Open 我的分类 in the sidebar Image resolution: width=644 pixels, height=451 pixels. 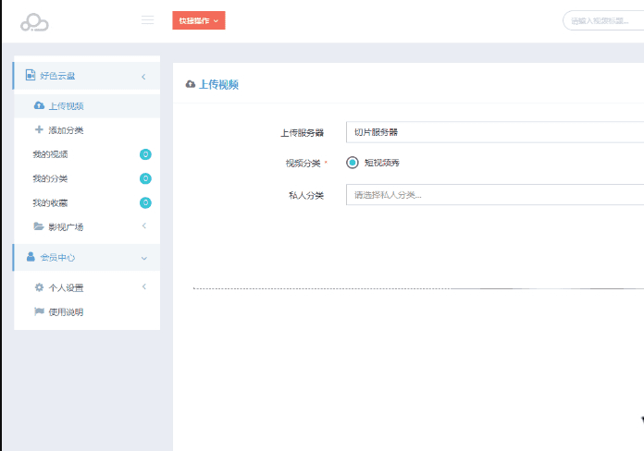click(50, 178)
